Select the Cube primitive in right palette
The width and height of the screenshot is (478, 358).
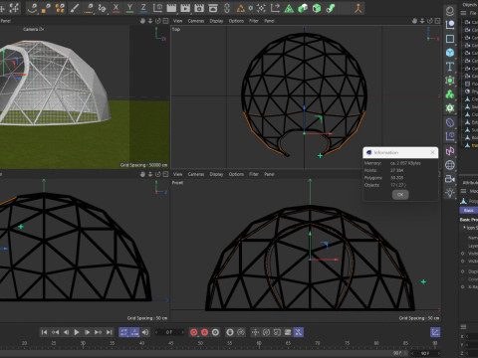(x=450, y=53)
